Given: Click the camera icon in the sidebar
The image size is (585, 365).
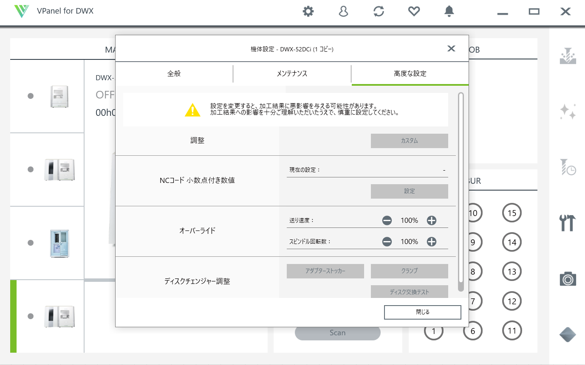Looking at the screenshot, I should click(x=568, y=279).
